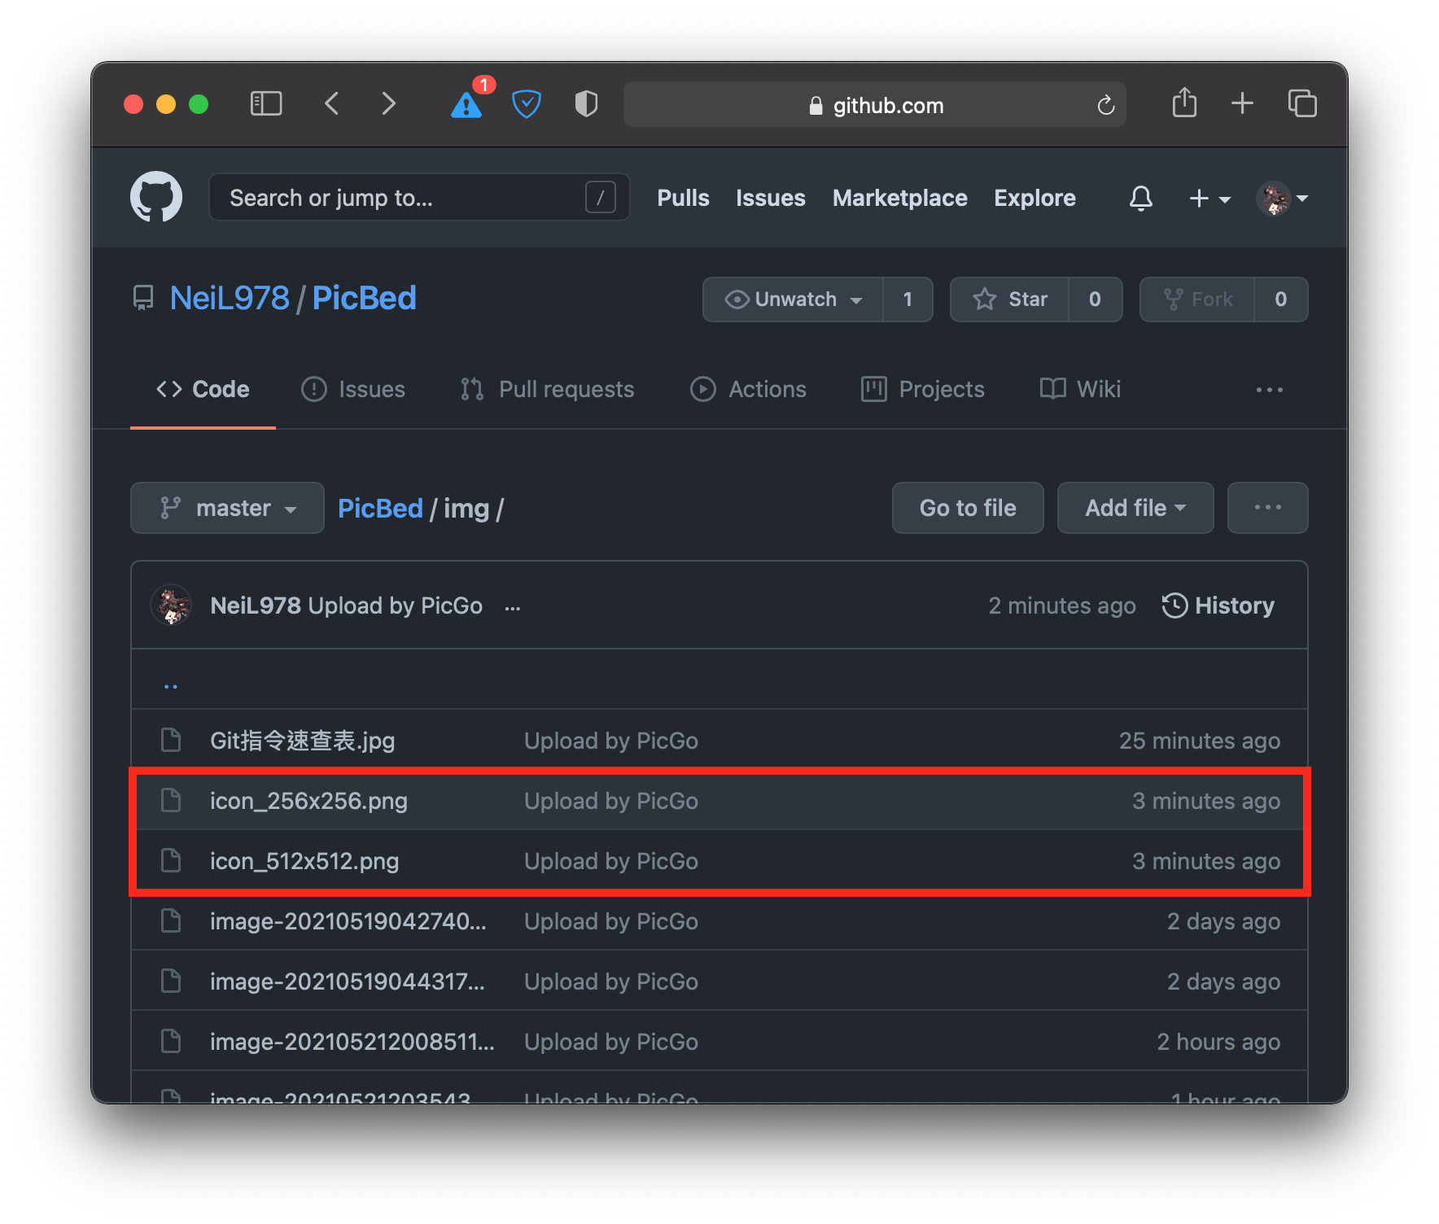Screen dimensions: 1439x1224
Task: Open the NeiL978 owner link
Action: pos(230,298)
